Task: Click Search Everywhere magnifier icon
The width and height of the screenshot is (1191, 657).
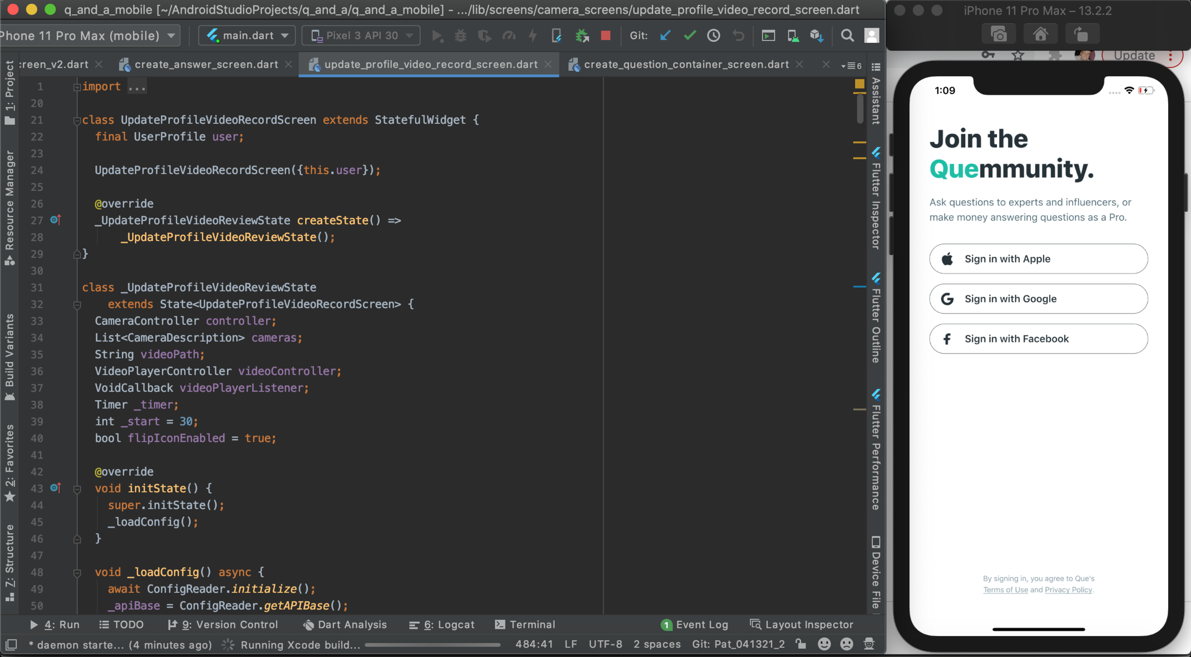Action: (847, 36)
